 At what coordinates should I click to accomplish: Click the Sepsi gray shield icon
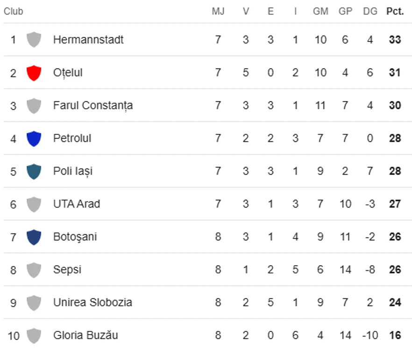coord(34,270)
